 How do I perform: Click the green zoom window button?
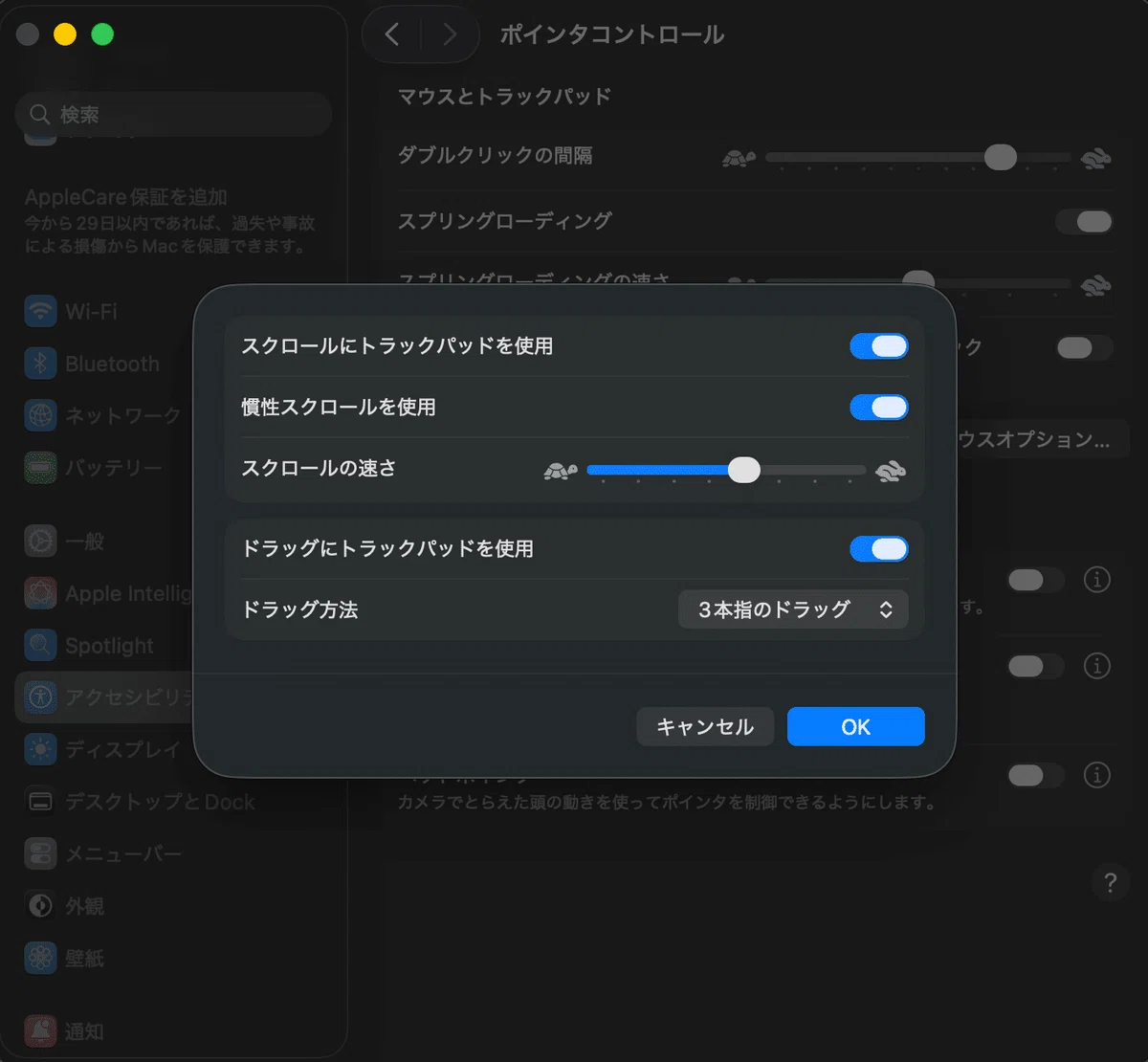(102, 34)
